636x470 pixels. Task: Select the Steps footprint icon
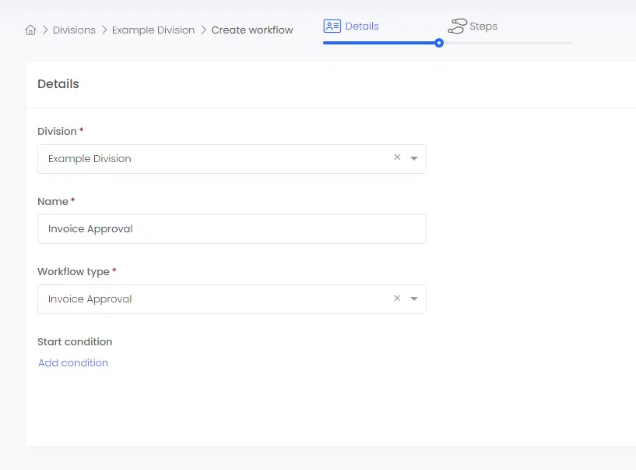(457, 26)
